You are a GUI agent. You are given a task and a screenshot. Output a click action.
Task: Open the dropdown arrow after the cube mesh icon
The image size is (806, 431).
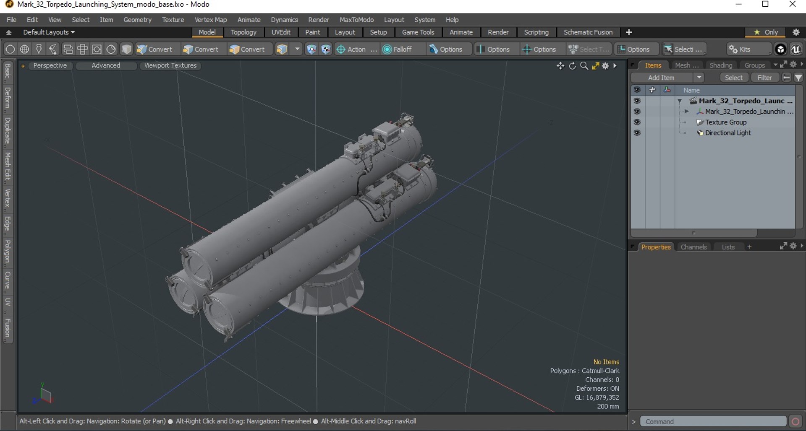pyautogui.click(x=297, y=49)
